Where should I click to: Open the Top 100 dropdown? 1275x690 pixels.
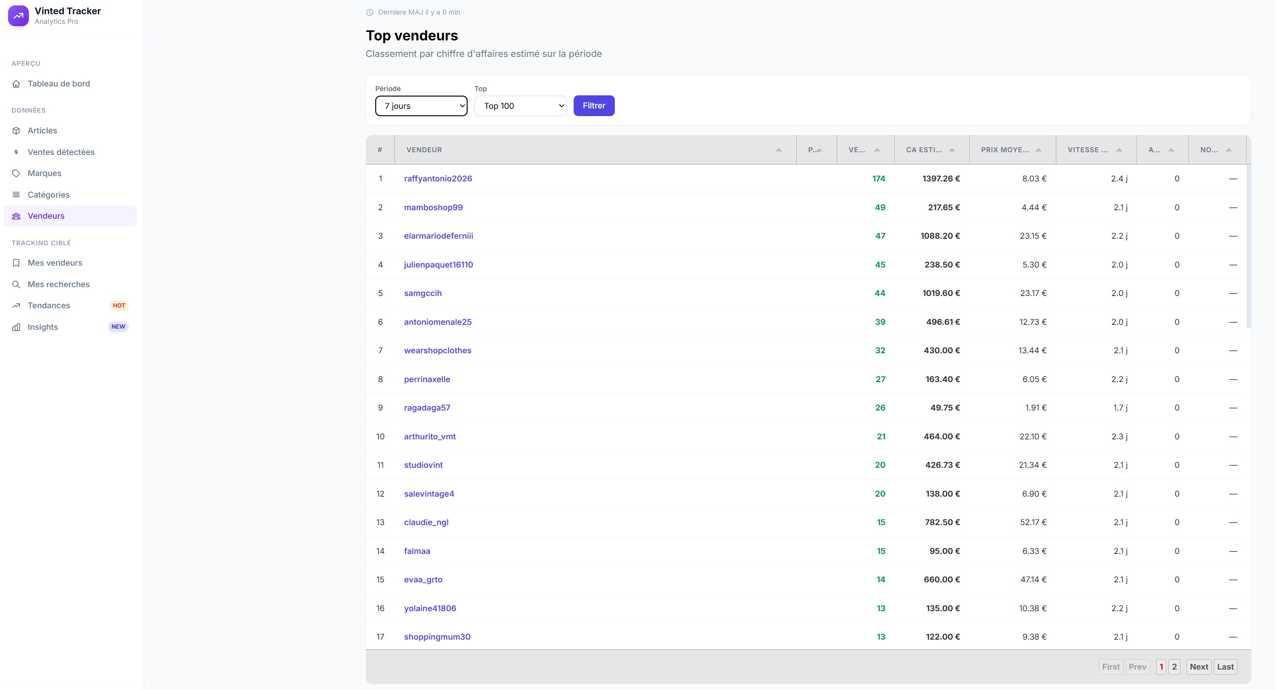tap(521, 106)
